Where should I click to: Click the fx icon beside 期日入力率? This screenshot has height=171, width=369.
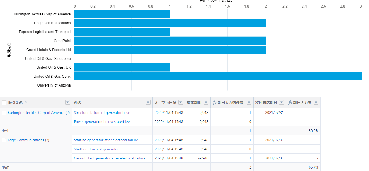coord(290,103)
